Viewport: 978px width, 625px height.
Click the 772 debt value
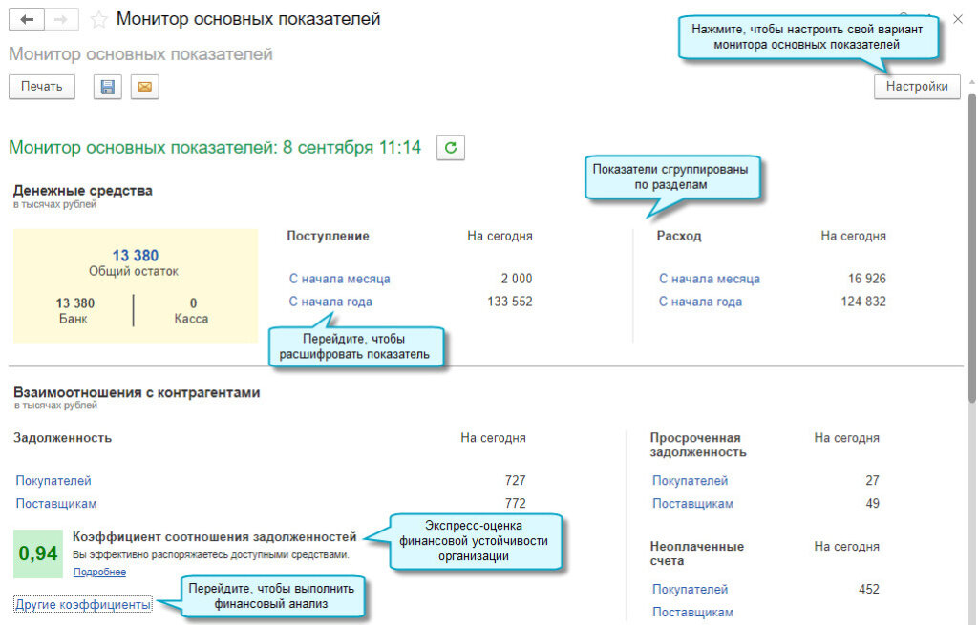coord(515,504)
